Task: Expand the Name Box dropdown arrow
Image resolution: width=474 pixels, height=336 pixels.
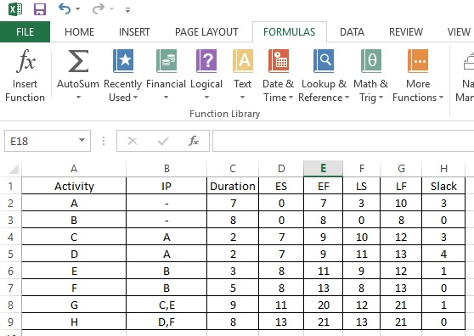Action: (82, 140)
